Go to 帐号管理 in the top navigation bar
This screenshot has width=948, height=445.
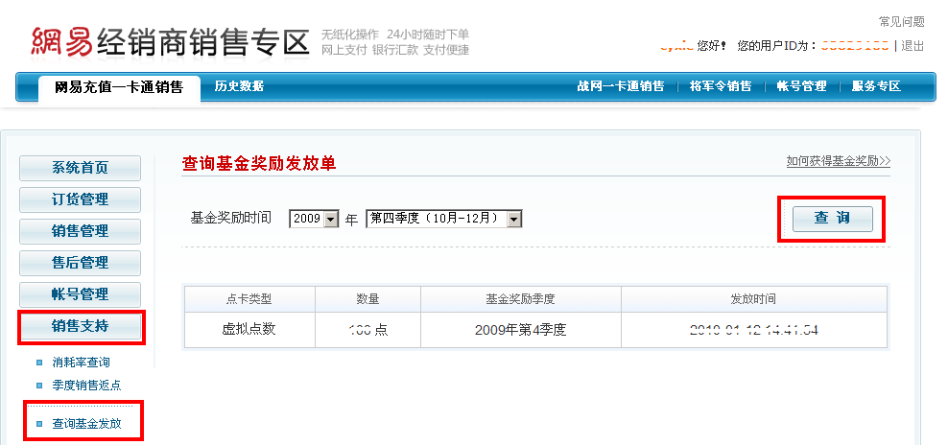point(802,86)
